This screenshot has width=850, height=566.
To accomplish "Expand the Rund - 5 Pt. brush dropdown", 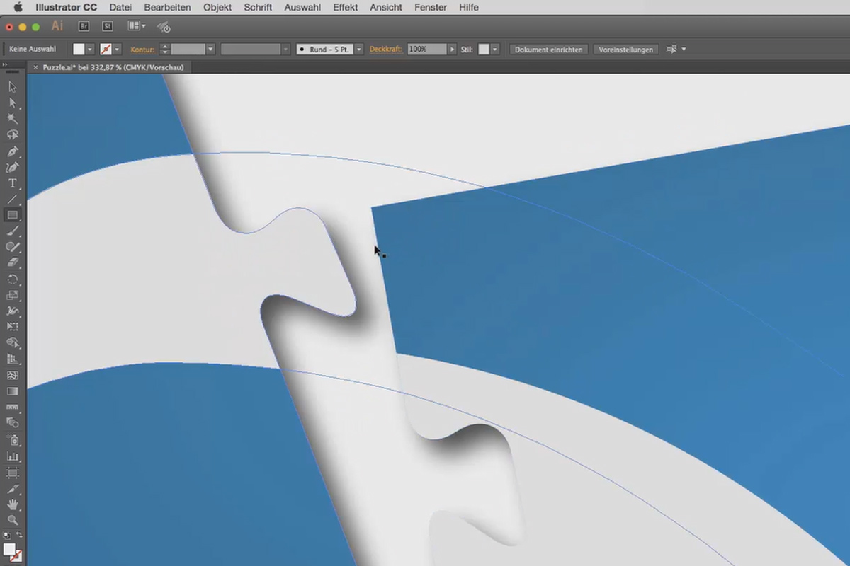I will pos(360,50).
